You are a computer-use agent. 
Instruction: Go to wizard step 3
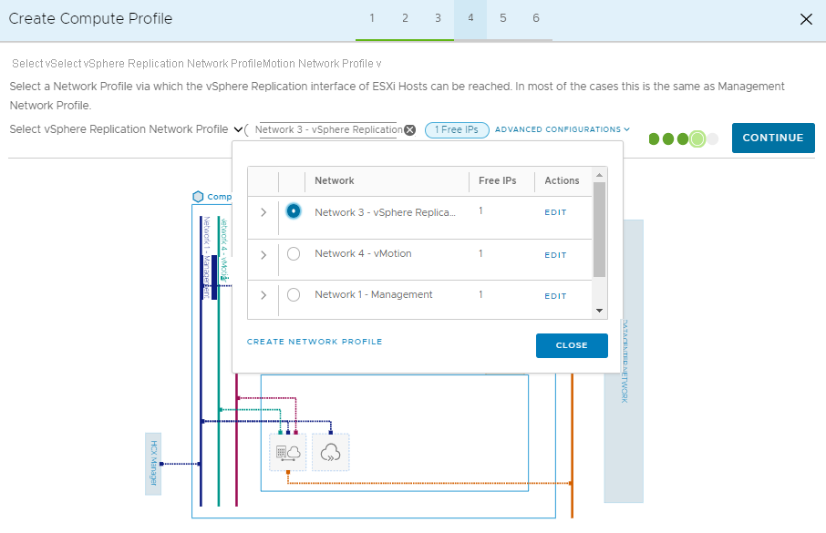(x=438, y=18)
